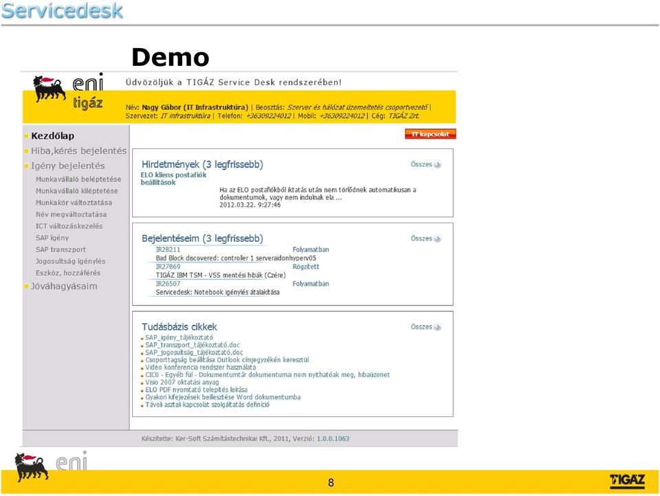
Task: Open ticket IR28211
Action: [x=168, y=250]
